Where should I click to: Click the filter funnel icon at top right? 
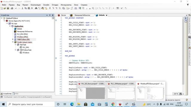click(188, 5)
